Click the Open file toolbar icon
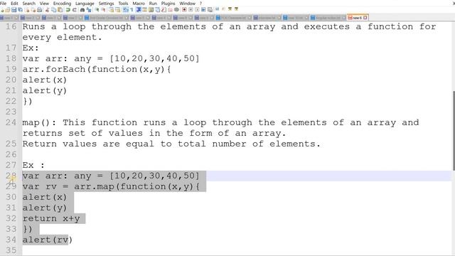The width and height of the screenshot is (455, 256). pos(7,9)
